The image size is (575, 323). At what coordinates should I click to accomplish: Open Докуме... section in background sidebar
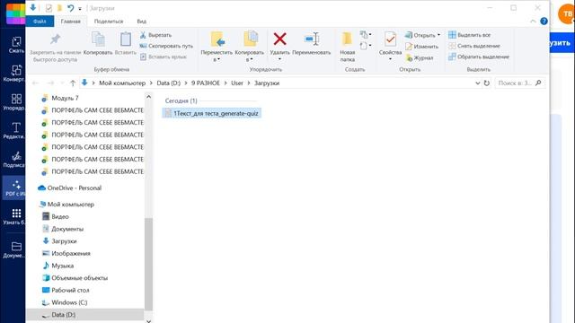[14, 249]
